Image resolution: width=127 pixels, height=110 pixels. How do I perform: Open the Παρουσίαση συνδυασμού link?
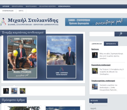point(101,65)
